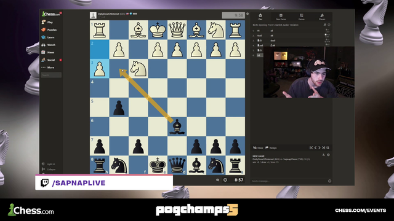Click the DailyDoseOfInternet opponent avatar
This screenshot has height=221, width=394.
coord(93,15)
